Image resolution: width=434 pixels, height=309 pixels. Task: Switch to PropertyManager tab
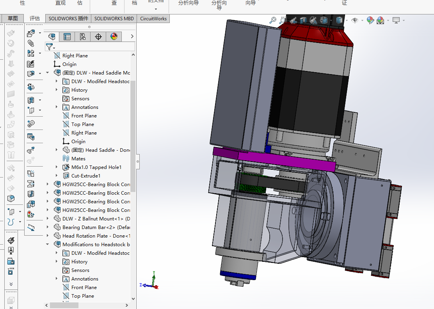[x=67, y=37]
